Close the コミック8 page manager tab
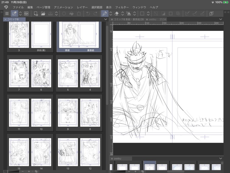 pos(5,19)
